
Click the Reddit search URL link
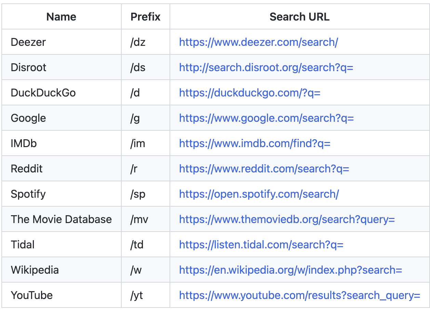pos(264,169)
